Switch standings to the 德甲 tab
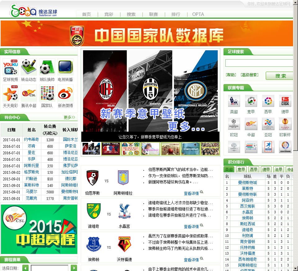The height and width of the screenshot is (271, 298). click(x=266, y=169)
